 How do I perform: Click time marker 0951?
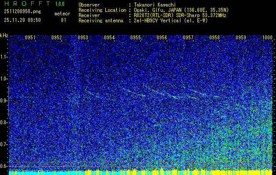click(30, 38)
